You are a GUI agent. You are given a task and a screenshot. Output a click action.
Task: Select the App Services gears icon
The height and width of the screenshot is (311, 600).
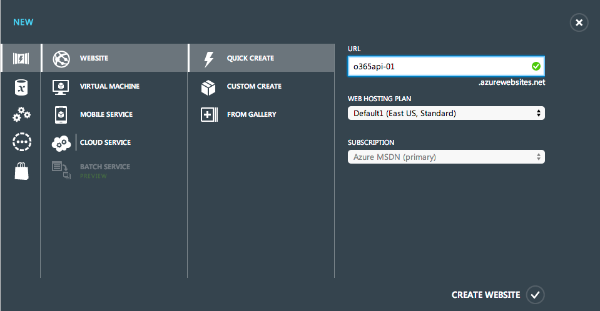point(21,114)
